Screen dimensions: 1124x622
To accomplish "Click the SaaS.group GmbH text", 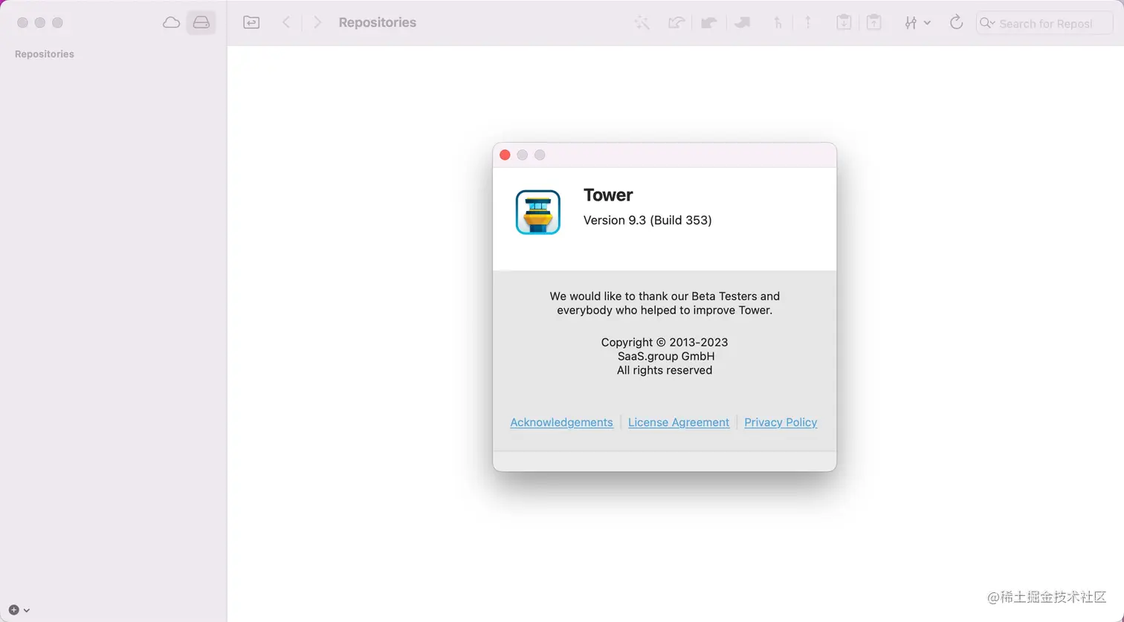I will tap(666, 356).
